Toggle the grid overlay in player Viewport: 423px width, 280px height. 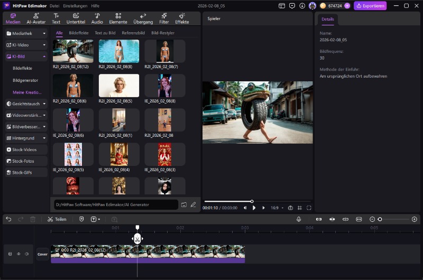click(300, 208)
